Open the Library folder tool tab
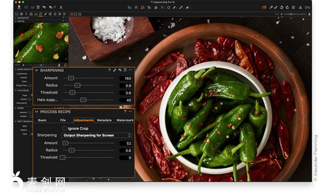325x195 pixels. (x=16, y=14)
